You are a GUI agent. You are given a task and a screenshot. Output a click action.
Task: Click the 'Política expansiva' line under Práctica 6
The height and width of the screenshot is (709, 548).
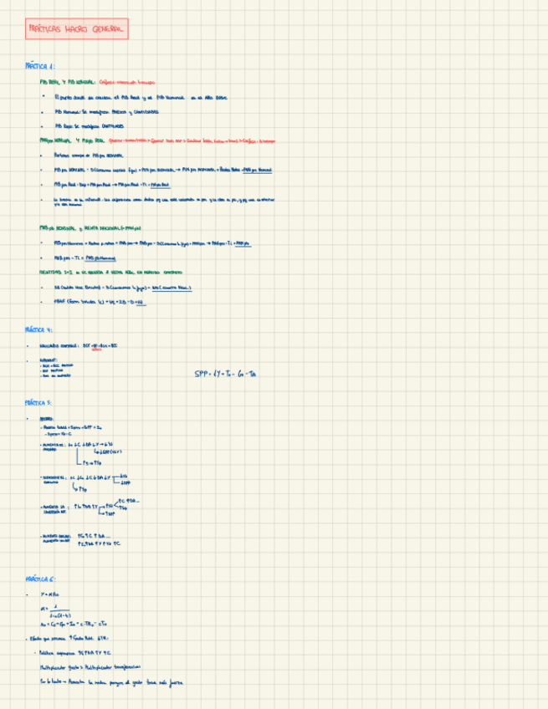pyautogui.click(x=75, y=653)
